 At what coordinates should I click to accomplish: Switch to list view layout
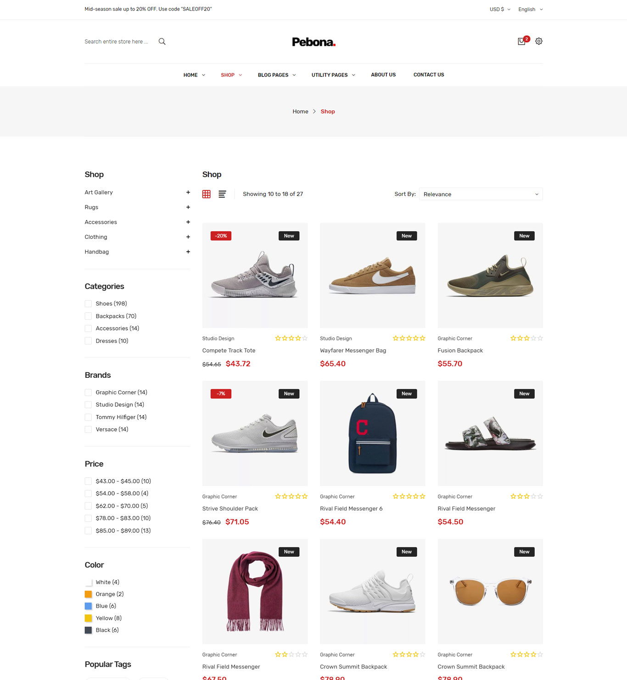point(222,194)
